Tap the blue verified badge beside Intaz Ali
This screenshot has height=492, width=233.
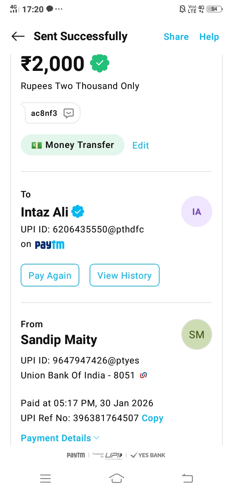click(x=78, y=212)
